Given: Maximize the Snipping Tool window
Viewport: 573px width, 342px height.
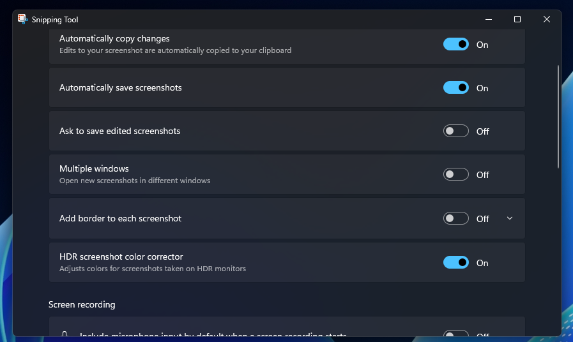Looking at the screenshot, I should point(517,19).
